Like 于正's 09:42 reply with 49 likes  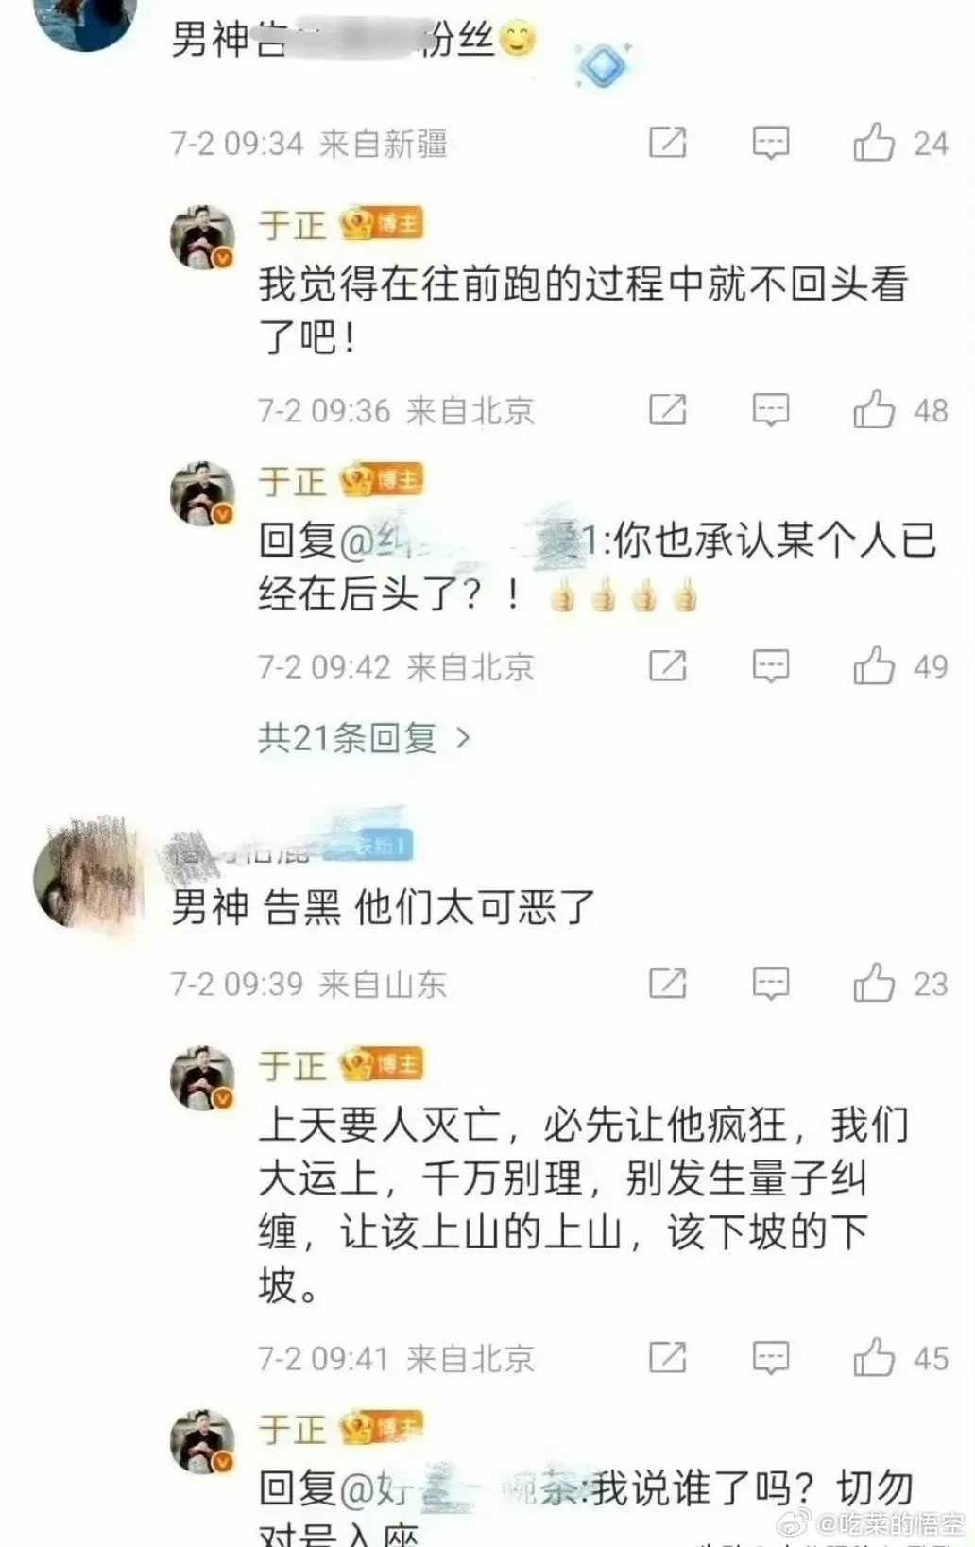[x=874, y=665]
